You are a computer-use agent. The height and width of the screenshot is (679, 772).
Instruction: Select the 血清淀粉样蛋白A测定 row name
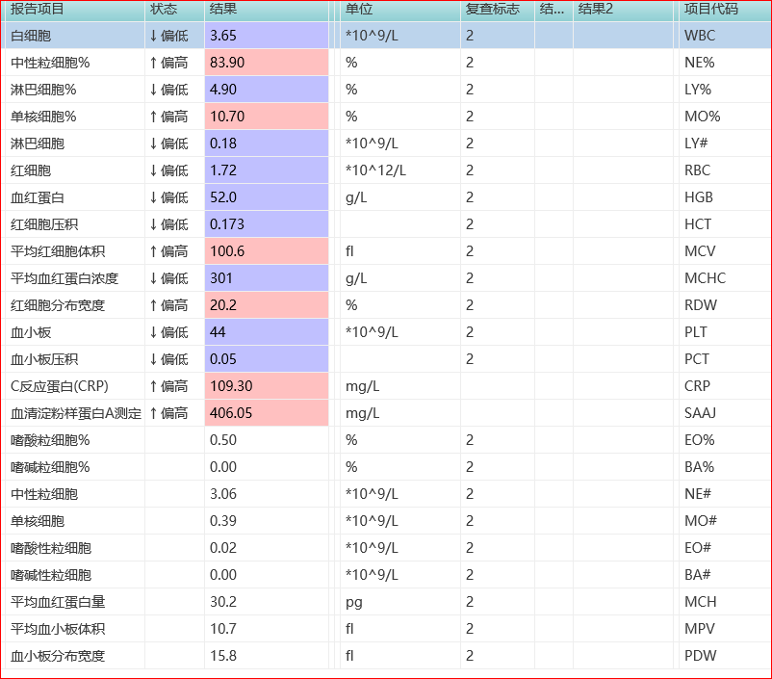pos(76,413)
